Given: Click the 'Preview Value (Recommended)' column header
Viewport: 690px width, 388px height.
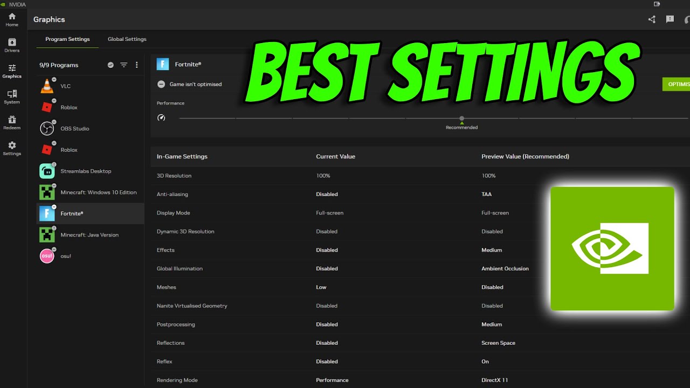Looking at the screenshot, I should pyautogui.click(x=525, y=156).
